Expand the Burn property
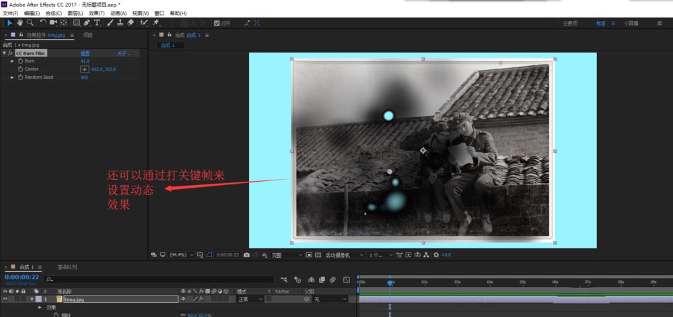The image size is (673, 317). [x=12, y=61]
